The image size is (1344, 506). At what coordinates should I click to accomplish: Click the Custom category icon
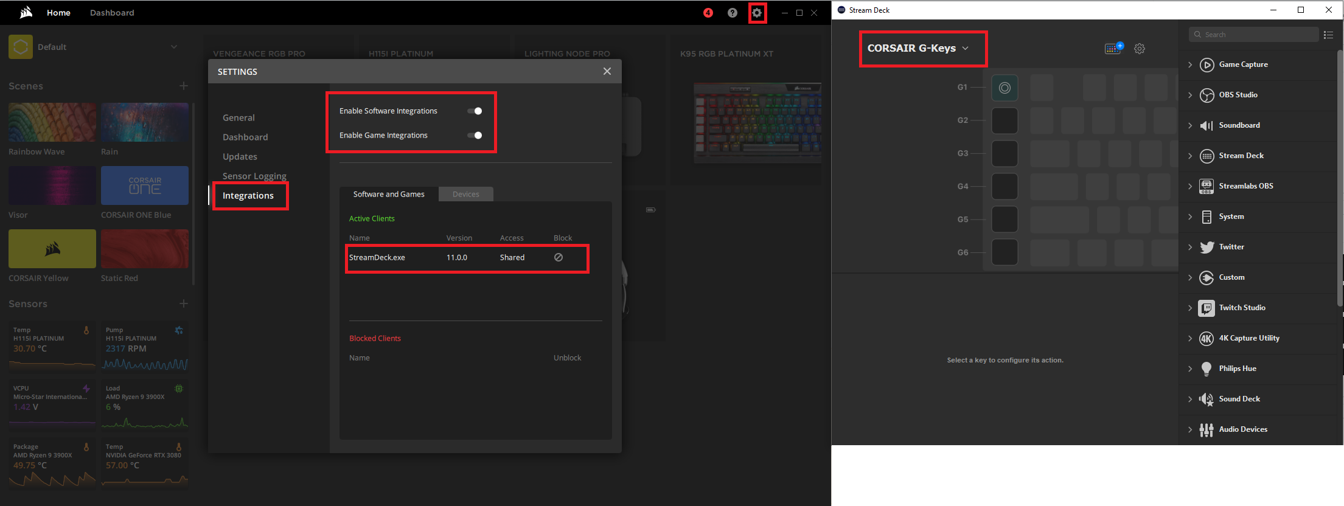(x=1206, y=277)
